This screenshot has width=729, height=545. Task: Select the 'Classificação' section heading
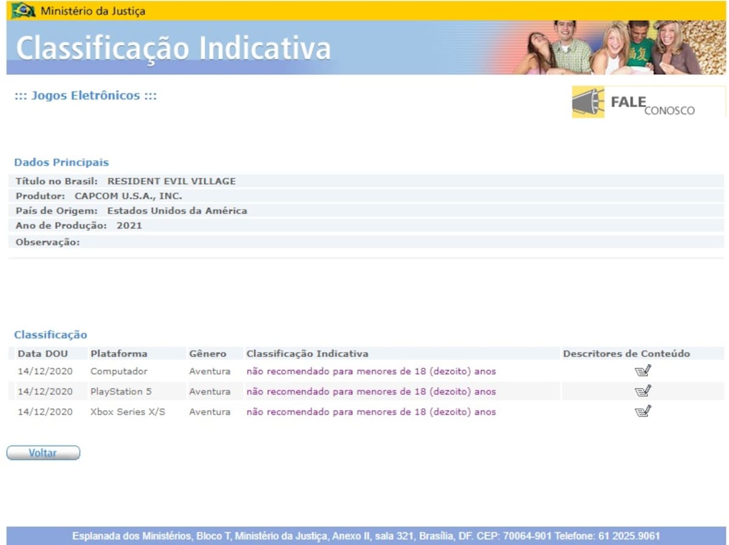coord(50,335)
